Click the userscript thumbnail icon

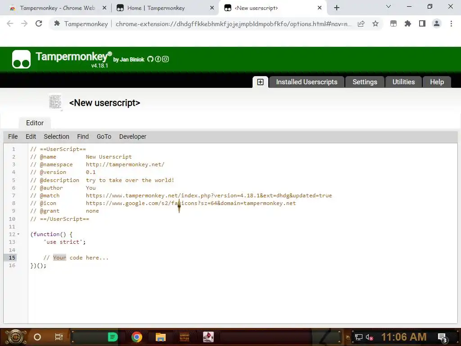55,102
